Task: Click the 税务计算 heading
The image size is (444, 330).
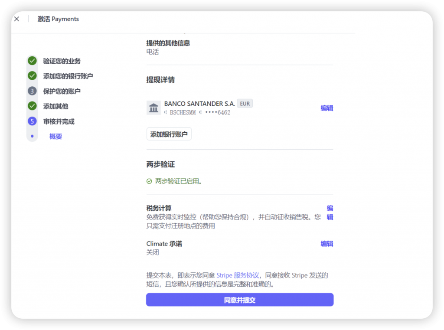Action: click(159, 208)
